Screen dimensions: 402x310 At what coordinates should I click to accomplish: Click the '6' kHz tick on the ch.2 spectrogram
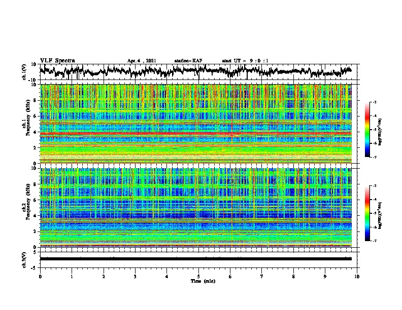point(35,200)
